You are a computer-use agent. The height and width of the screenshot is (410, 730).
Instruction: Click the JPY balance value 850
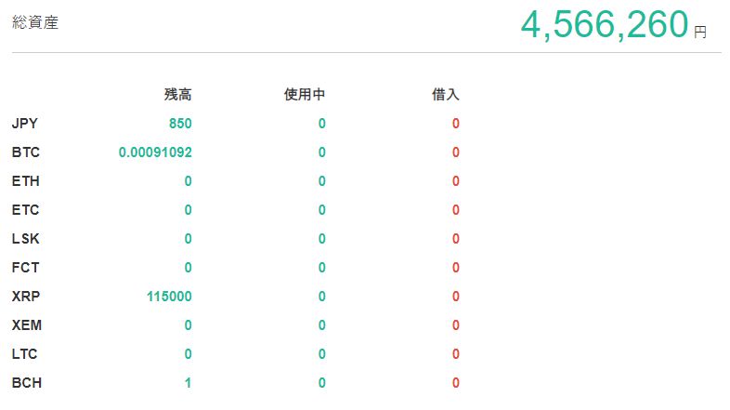coord(180,124)
